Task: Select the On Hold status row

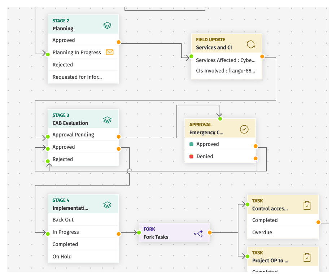Action: pyautogui.click(x=62, y=257)
